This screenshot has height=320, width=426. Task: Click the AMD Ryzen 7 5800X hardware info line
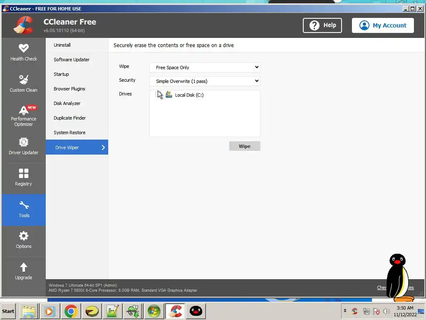coord(123,290)
